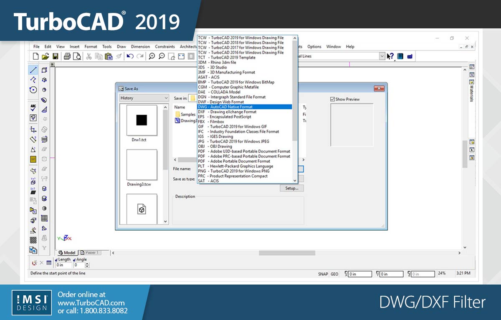The width and height of the screenshot is (501, 320).
Task: Click the Setup... button
Action: [x=292, y=188]
